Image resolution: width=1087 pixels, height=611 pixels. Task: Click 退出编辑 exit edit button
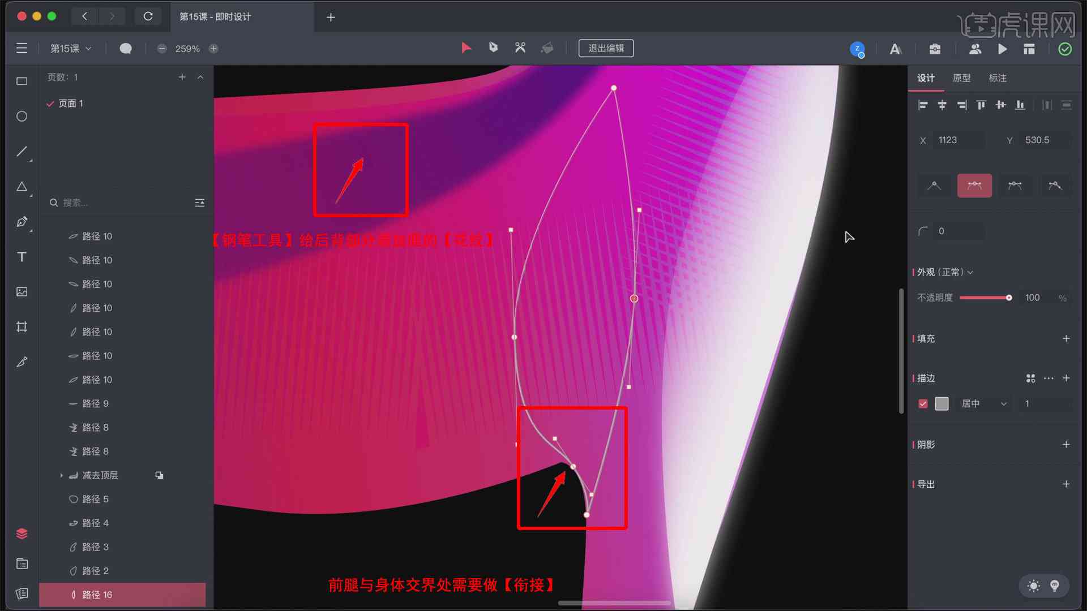(x=605, y=49)
